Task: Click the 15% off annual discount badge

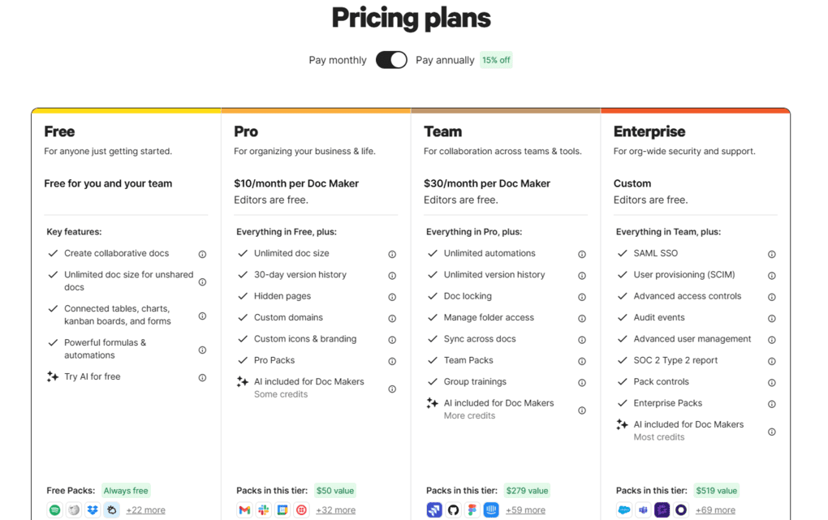Action: tap(496, 59)
